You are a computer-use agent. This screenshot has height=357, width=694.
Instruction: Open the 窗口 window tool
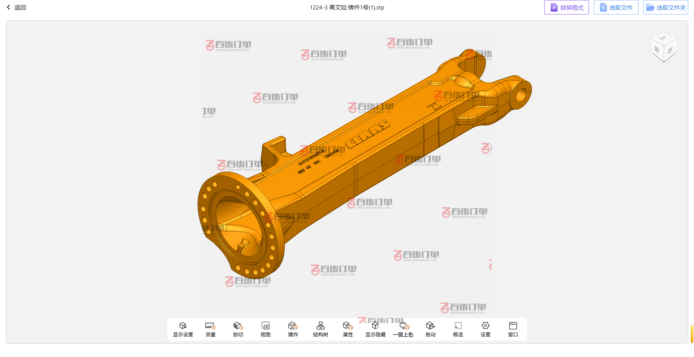(x=513, y=329)
